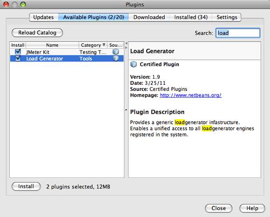Screen dimensions: 270x217
Task: Expand the plugin list with the right splitter arrow
Action: click(126, 47)
